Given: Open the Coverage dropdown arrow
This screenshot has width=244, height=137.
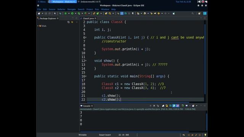Looking at the screenshot, I should coord(82,14).
